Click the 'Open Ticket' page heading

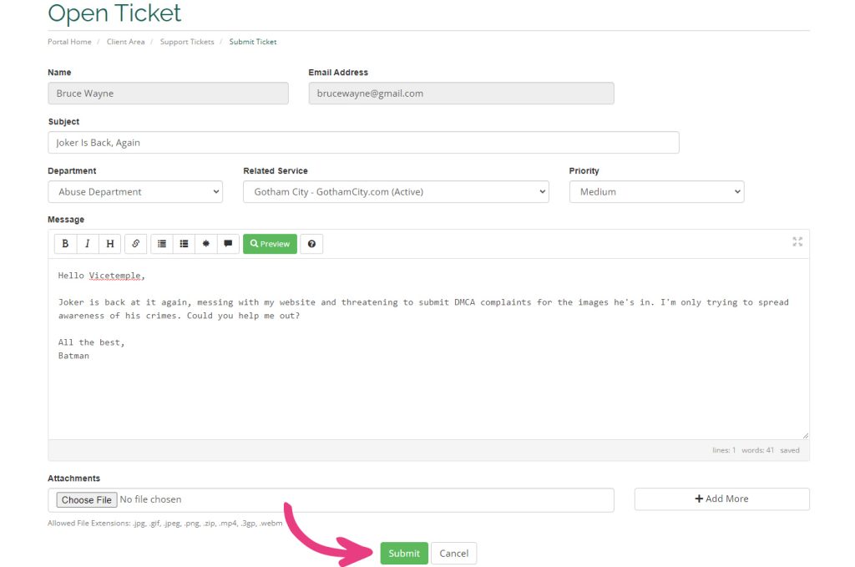pos(114,13)
